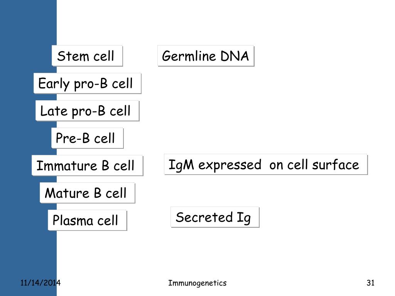Viewport: 395px width, 296px height.
Task: Click the Germline DNA label box
Action: tap(206, 55)
